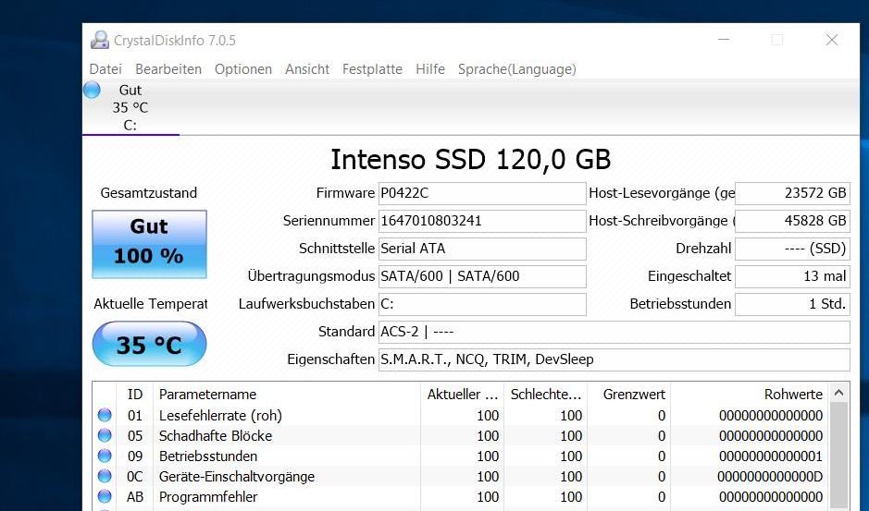Click the Gesamtzustand label
Image resolution: width=869 pixels, height=511 pixels.
[148, 192]
